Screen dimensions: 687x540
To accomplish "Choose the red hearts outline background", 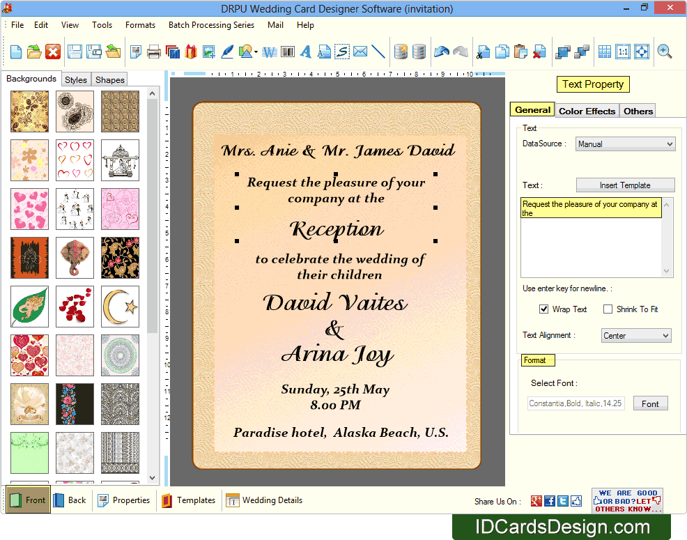I will click(x=75, y=160).
